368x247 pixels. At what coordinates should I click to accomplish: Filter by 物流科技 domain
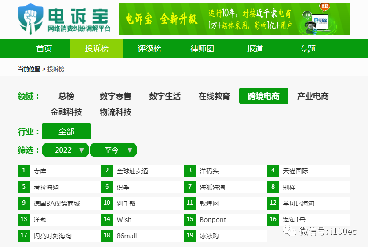(116, 112)
